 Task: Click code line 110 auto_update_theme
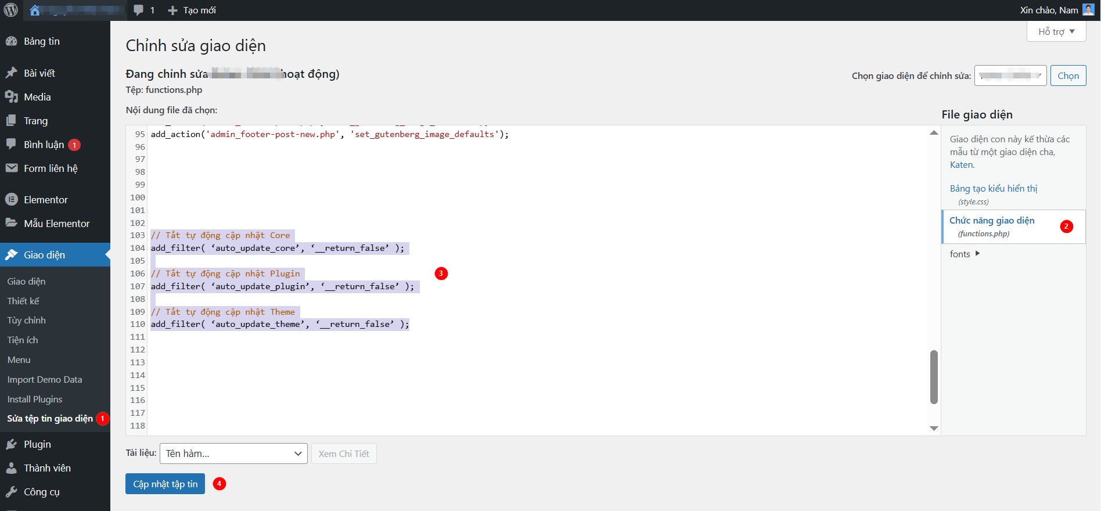click(x=280, y=324)
